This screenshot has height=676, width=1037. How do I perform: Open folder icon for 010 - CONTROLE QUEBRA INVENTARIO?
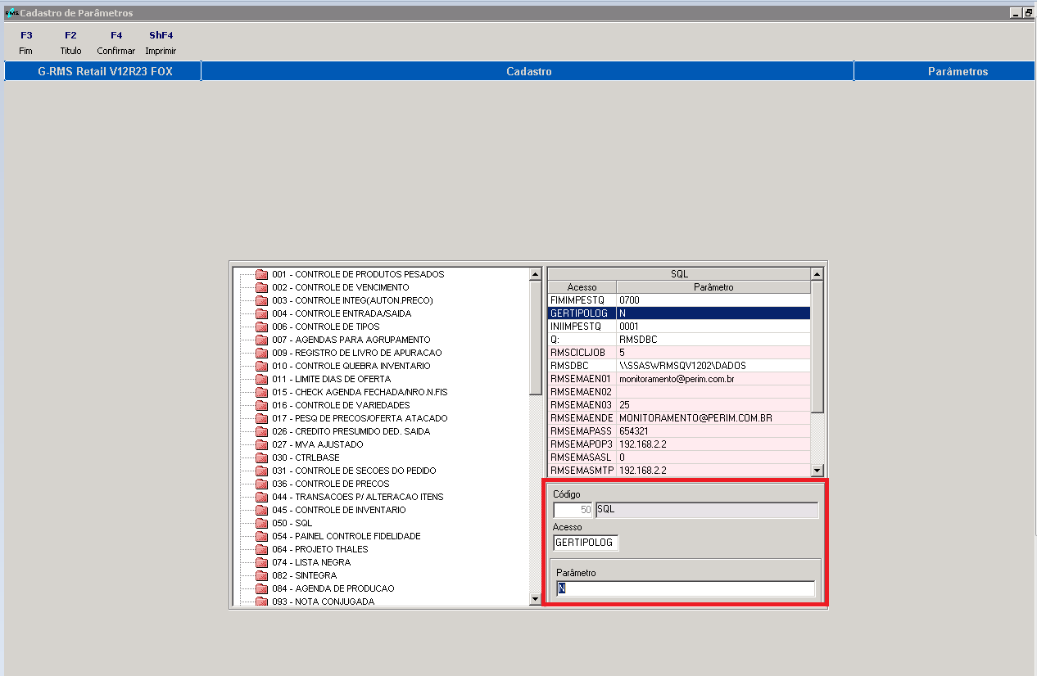261,366
